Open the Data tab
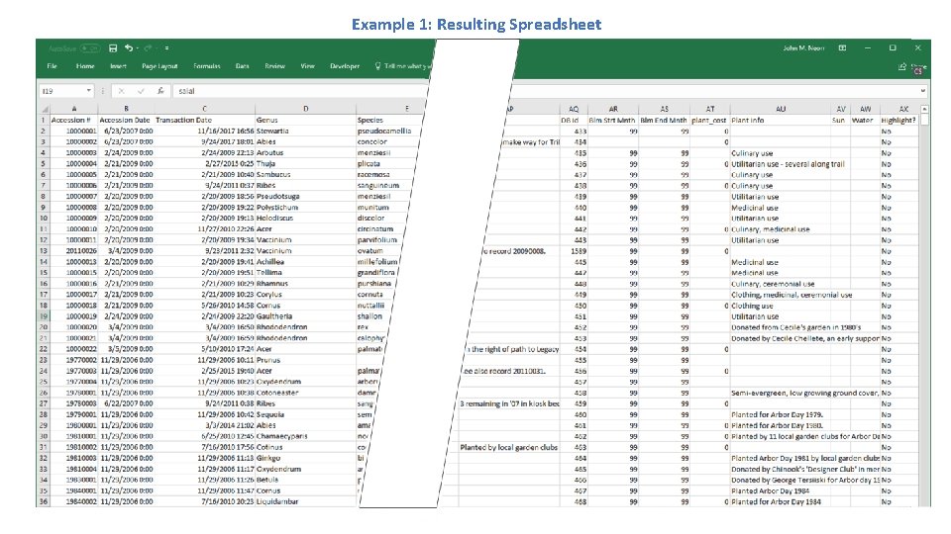This screenshot has height=534, width=951. pos(242,66)
